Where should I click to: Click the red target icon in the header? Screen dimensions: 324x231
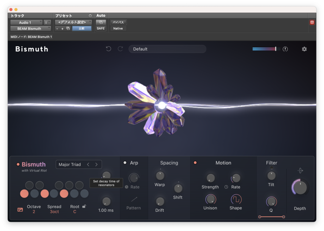(312, 22)
